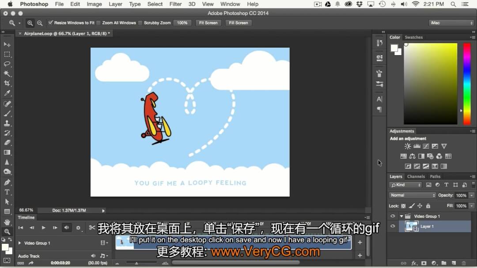Select the Eraser tool

tap(7, 143)
